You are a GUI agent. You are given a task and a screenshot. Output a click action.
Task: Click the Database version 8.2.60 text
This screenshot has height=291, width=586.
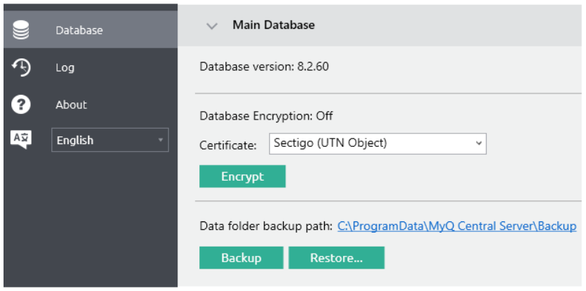264,67
